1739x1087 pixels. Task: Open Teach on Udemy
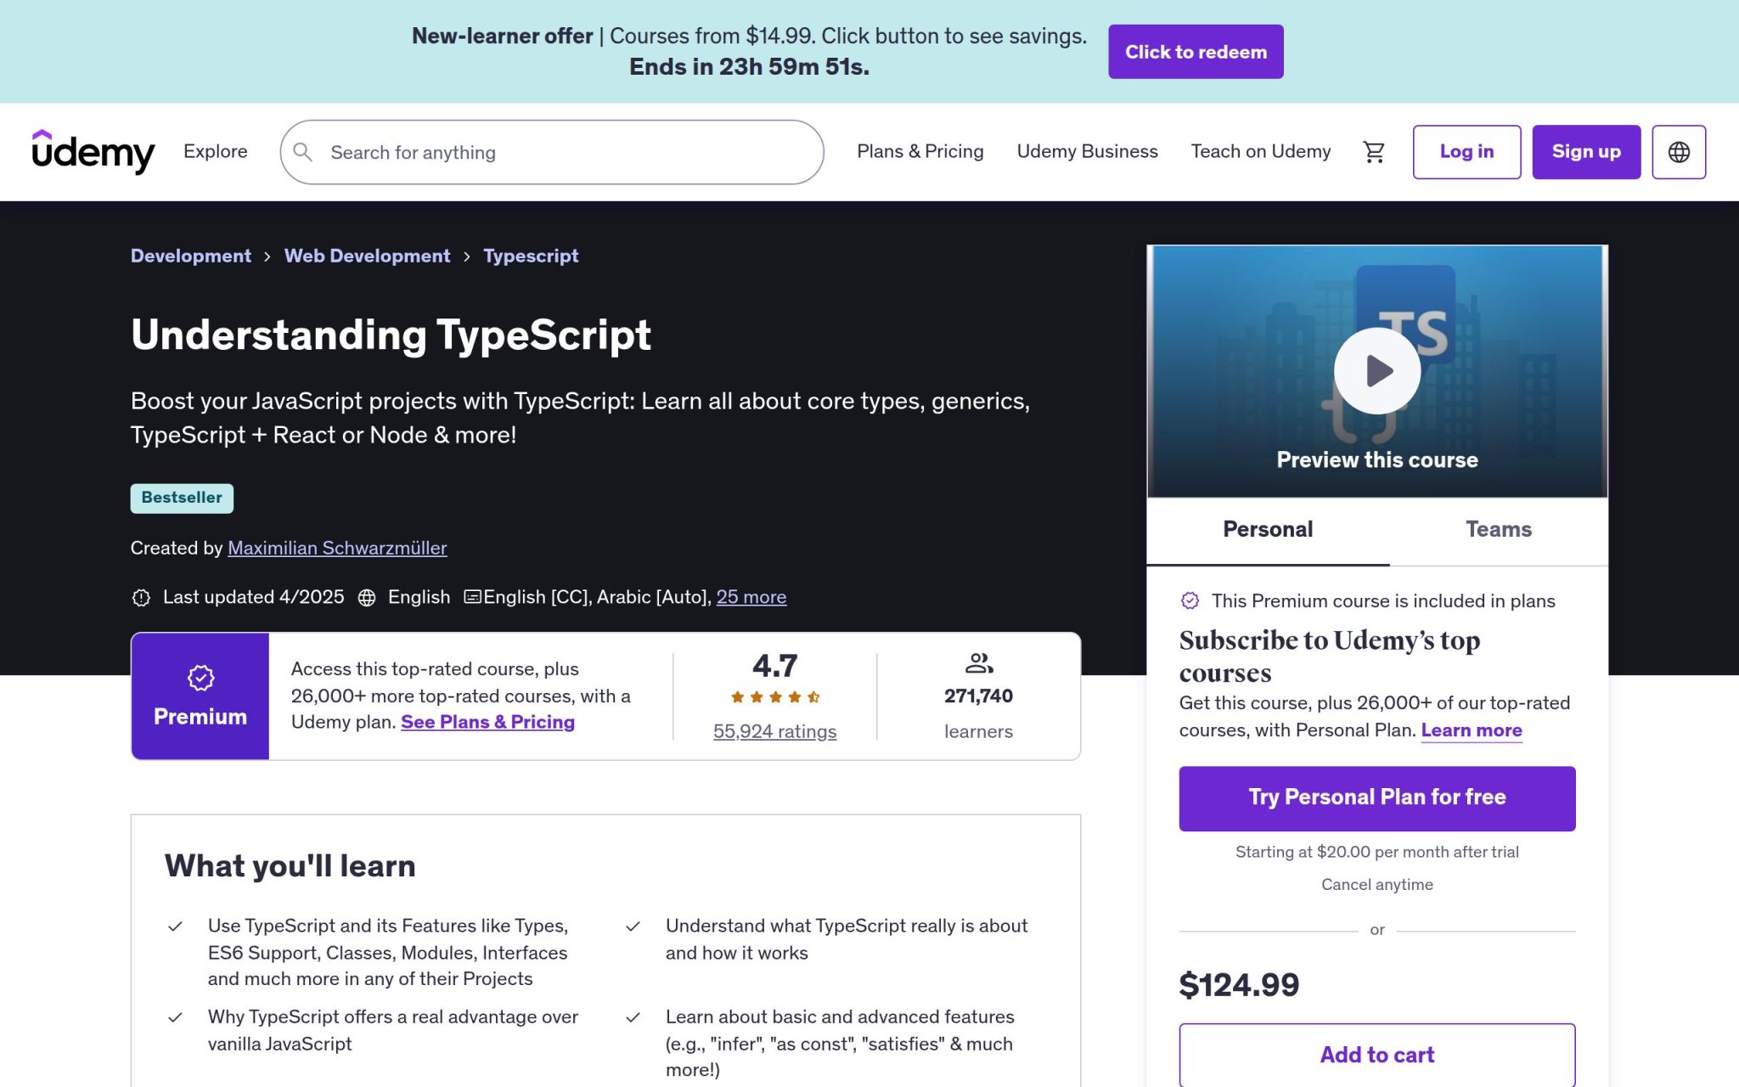[x=1260, y=151]
